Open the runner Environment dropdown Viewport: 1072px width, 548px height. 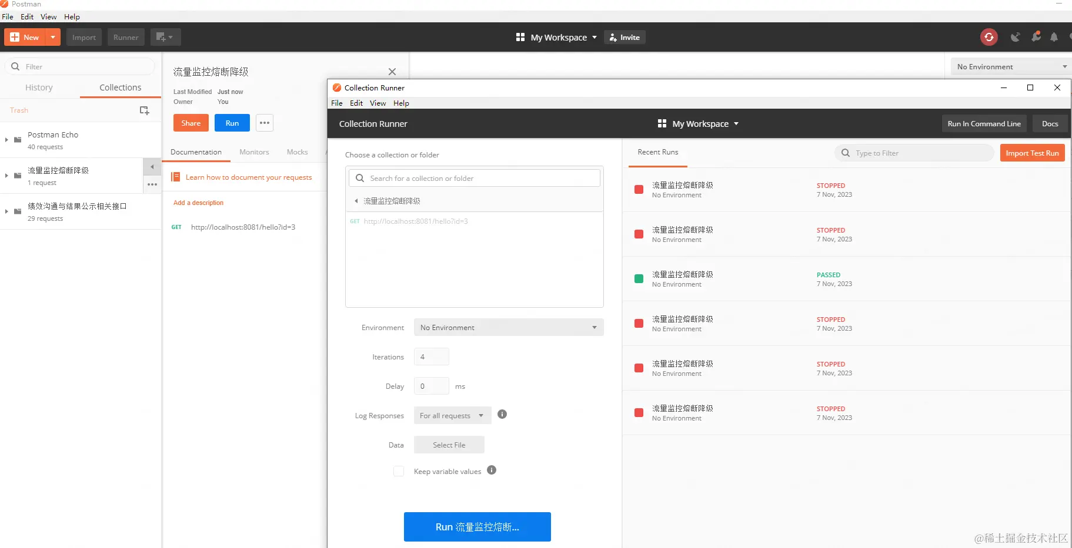pos(509,327)
